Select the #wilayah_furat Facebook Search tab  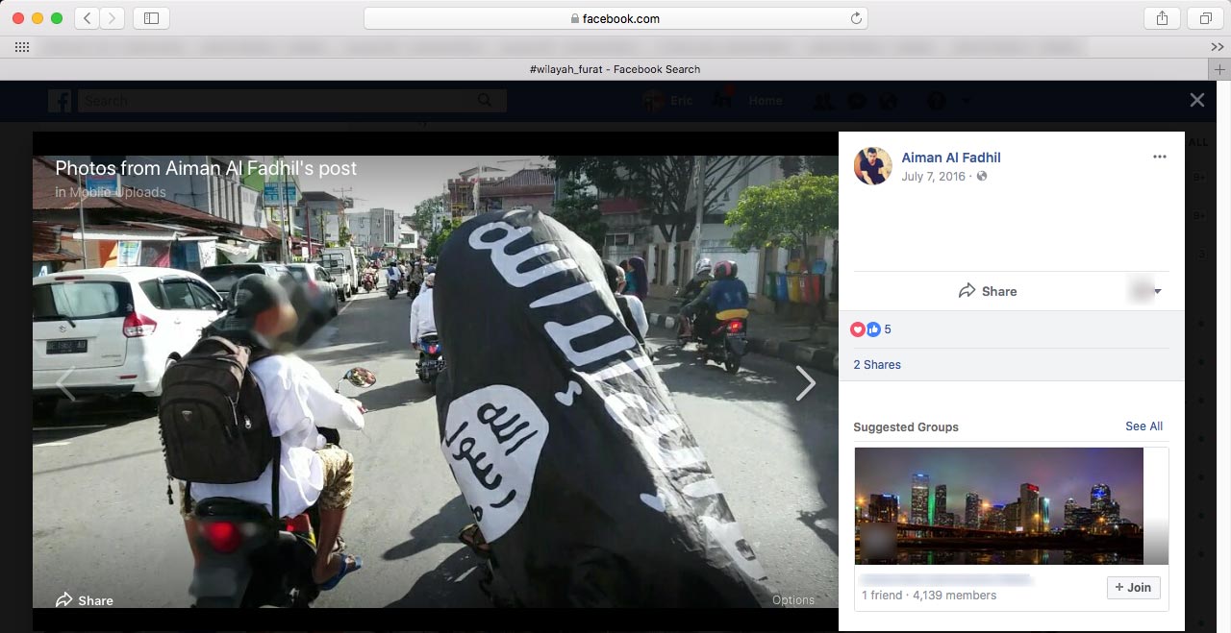(615, 69)
